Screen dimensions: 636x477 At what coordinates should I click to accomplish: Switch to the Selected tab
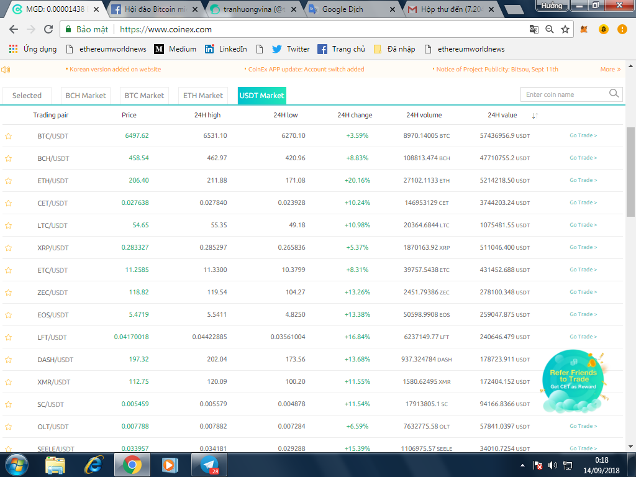[x=27, y=96]
